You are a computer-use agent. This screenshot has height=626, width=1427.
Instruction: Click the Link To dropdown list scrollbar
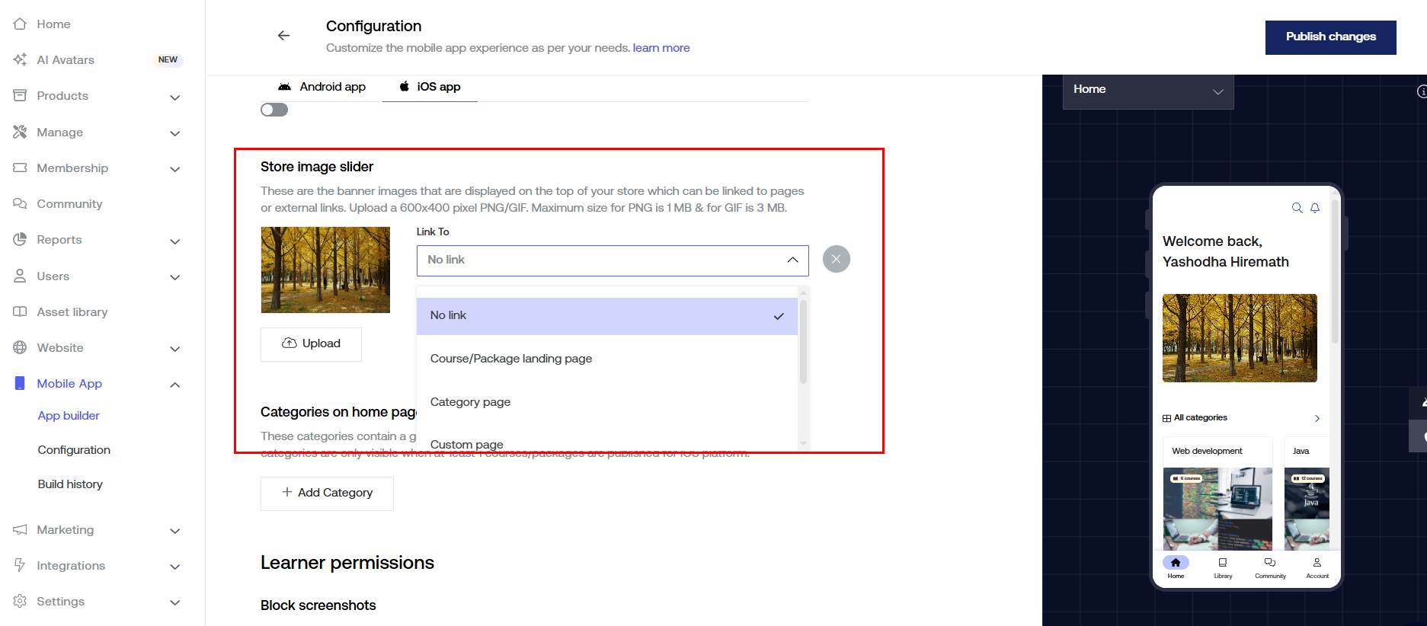click(803, 343)
